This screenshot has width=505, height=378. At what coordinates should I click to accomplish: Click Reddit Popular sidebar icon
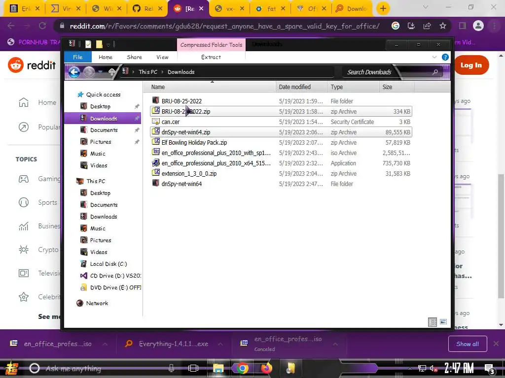pos(24,127)
